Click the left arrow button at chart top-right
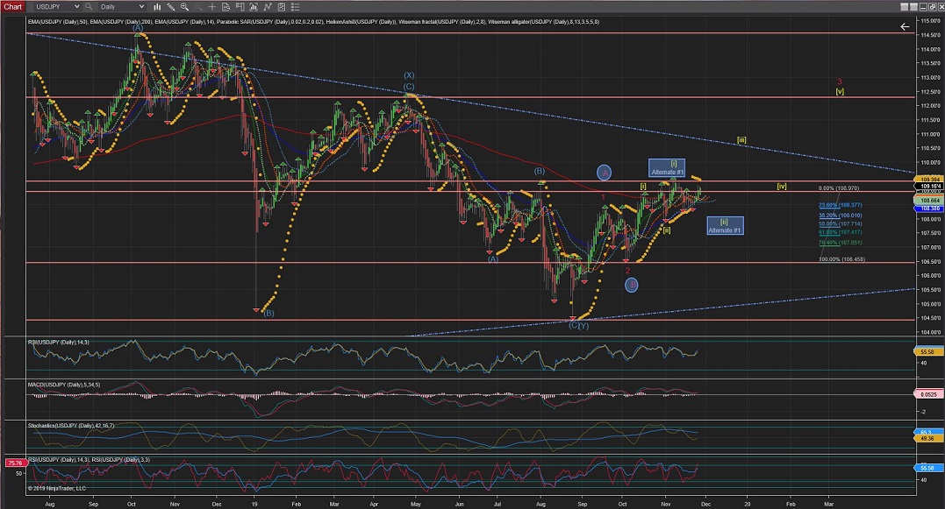This screenshot has width=945, height=509. pos(905,26)
